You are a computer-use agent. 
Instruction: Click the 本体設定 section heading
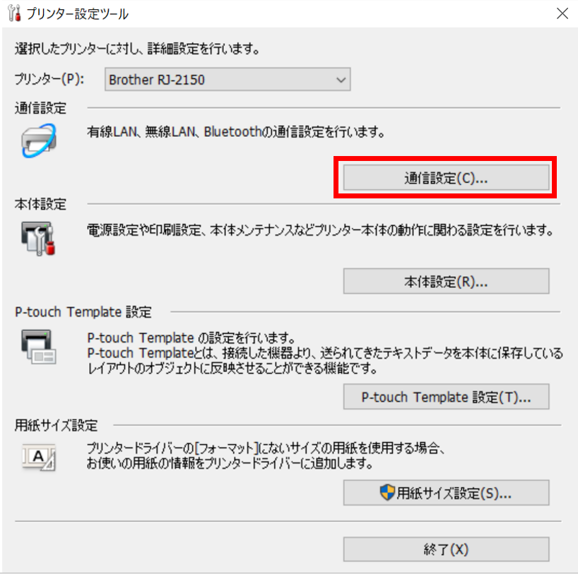[x=40, y=204]
